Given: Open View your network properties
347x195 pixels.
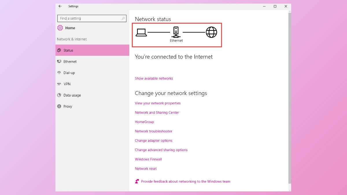Looking at the screenshot, I should 158,103.
